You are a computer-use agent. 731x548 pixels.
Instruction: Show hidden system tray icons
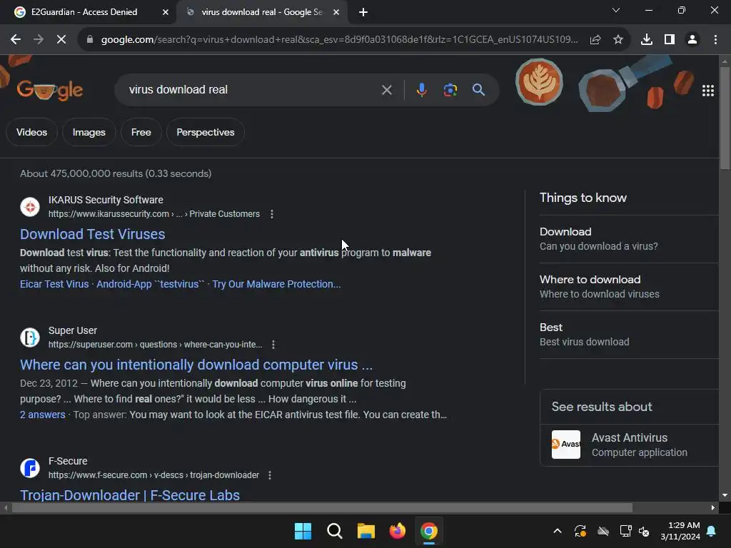(x=557, y=531)
